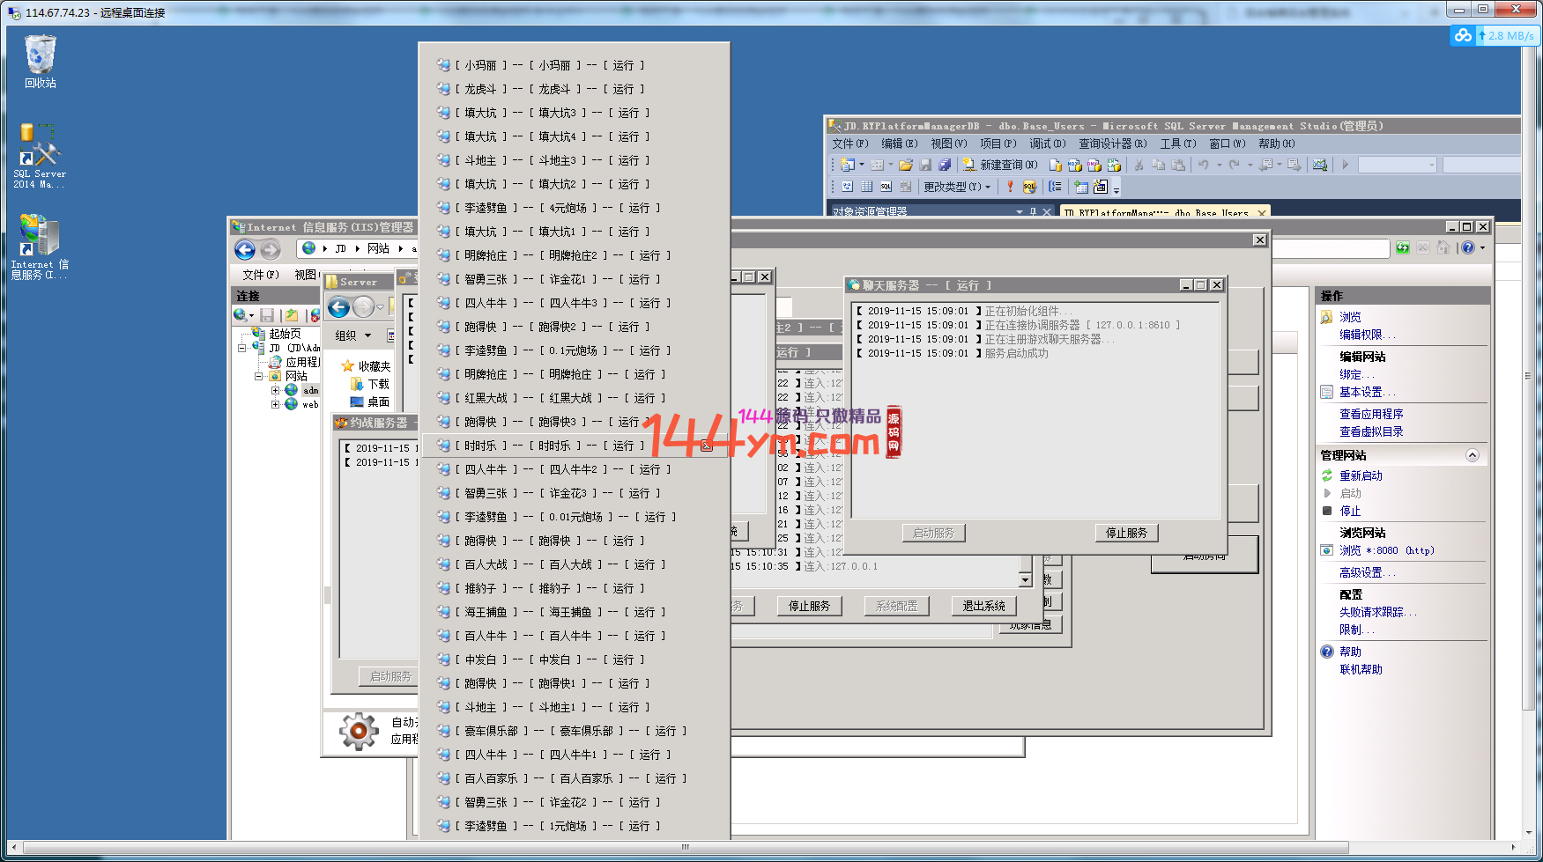
Task: Click the green refresh page icon in IIS
Action: pos(1402,248)
